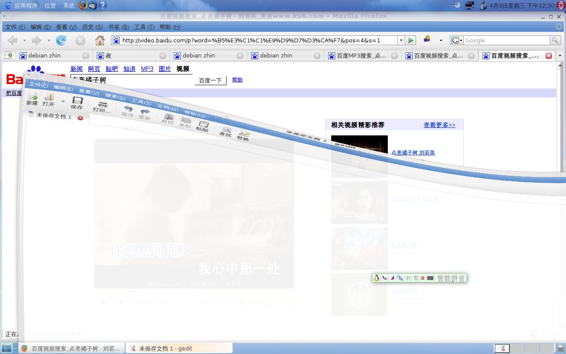Go to the Firefox Home page
This screenshot has height=354, width=566.
tap(100, 40)
